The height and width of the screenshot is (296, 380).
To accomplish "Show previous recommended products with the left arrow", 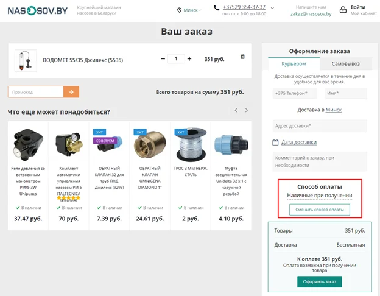I will [236, 110].
